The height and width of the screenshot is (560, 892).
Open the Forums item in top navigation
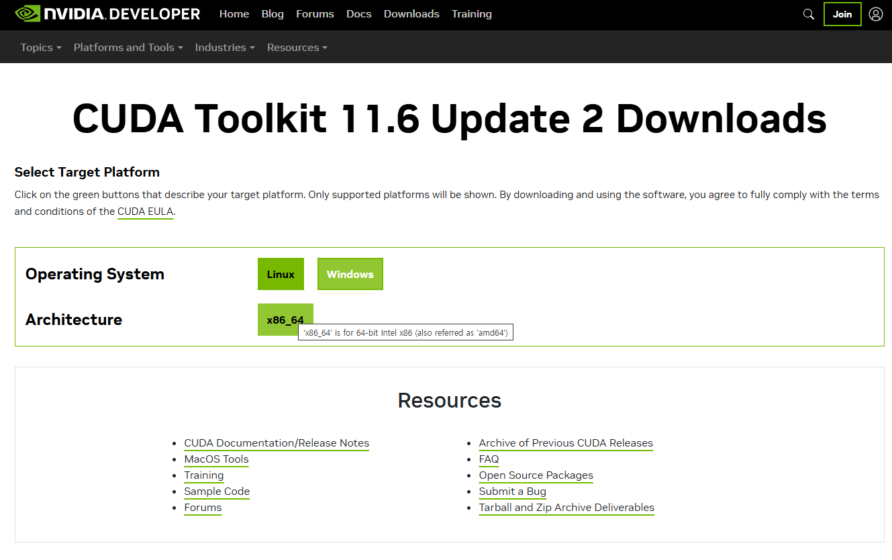coord(315,14)
